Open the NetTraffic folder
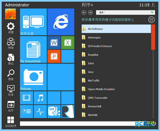 (x=116, y=81)
